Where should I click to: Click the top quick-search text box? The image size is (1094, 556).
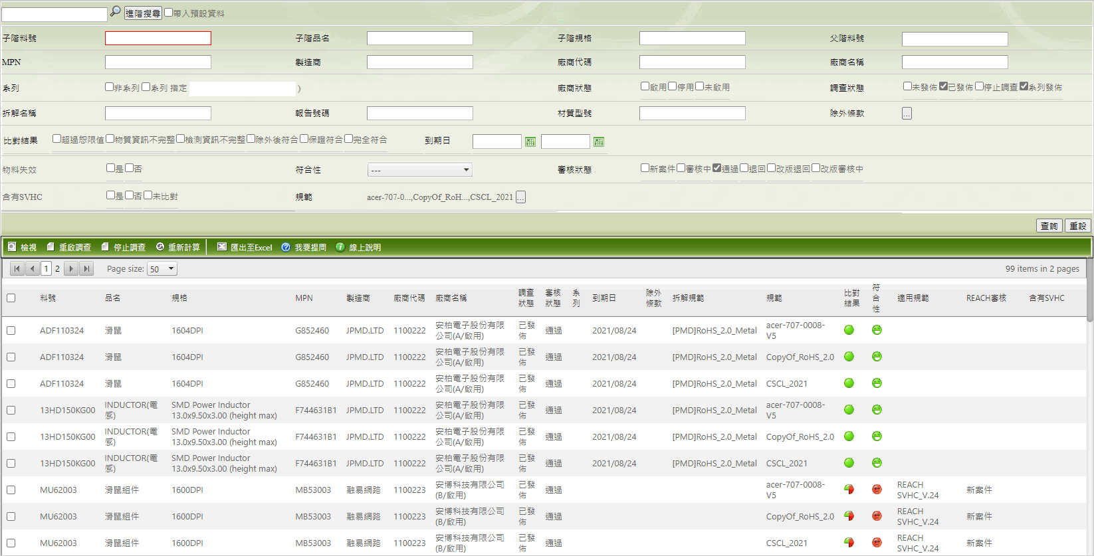click(55, 14)
